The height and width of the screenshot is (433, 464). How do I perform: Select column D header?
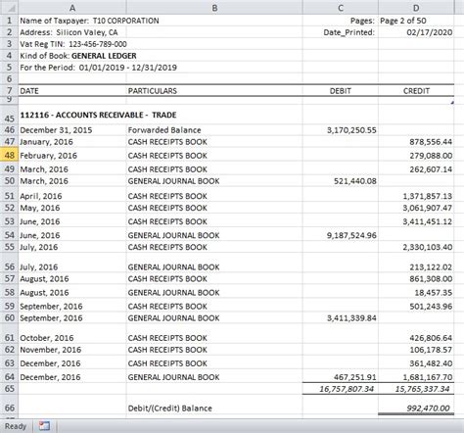pyautogui.click(x=416, y=8)
